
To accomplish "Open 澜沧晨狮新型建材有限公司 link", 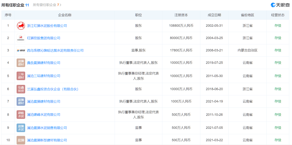I will pyautogui.click(x=47, y=140).
